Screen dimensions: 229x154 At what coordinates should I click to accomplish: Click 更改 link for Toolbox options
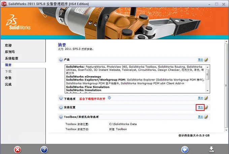pos(200,117)
